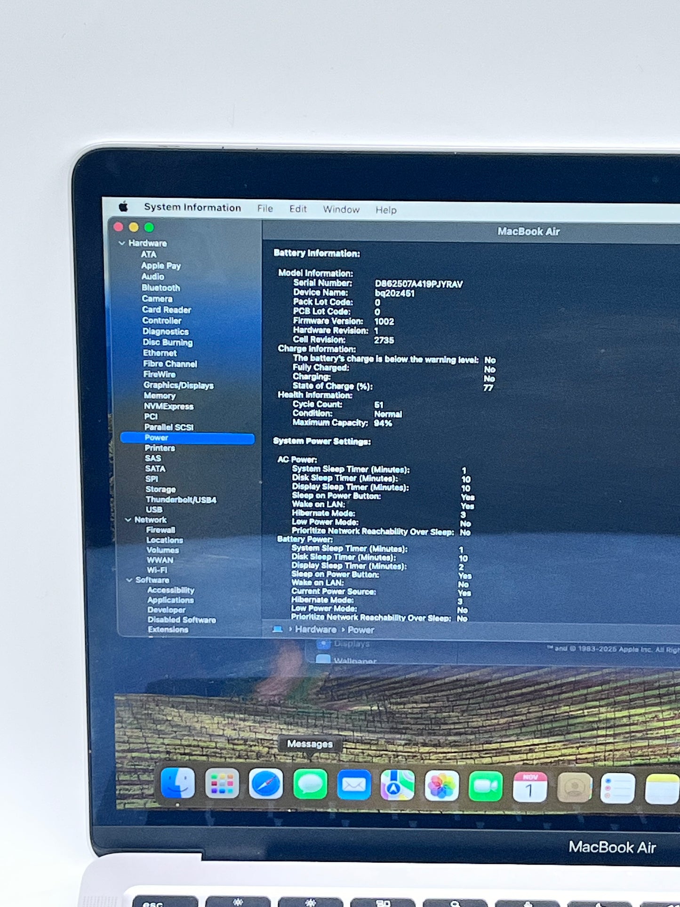Select Camera in the sidebar
The height and width of the screenshot is (907, 680).
coord(157,298)
